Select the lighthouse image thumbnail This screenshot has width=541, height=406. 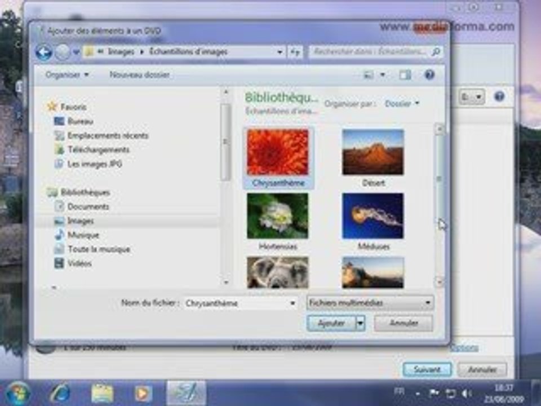pyautogui.click(x=373, y=272)
